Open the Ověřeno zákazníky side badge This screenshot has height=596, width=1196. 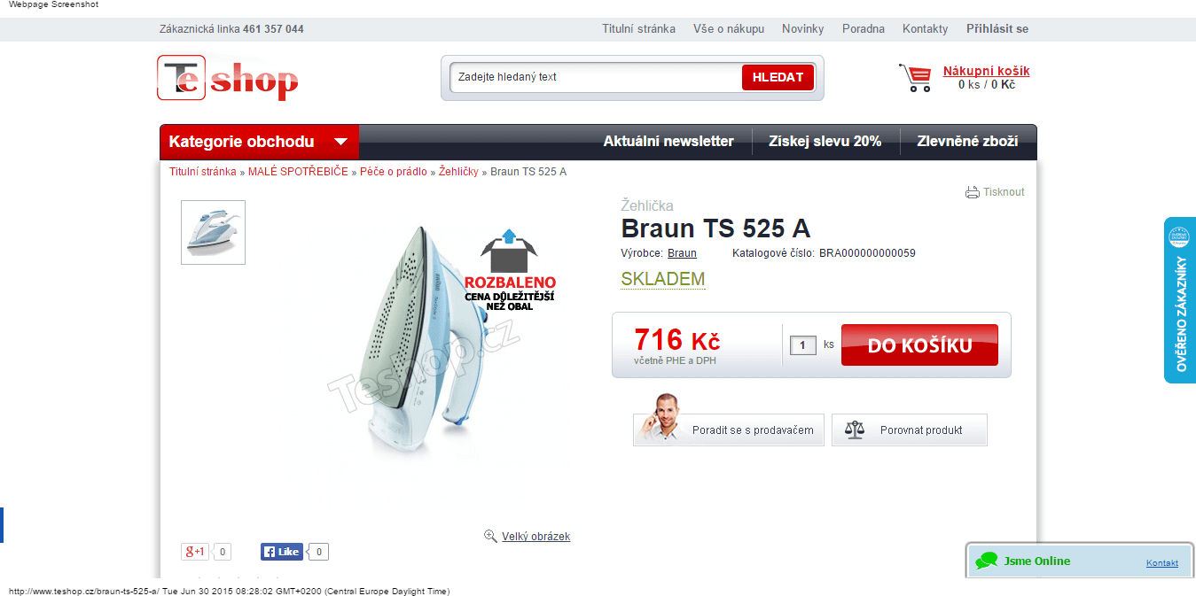[1180, 300]
